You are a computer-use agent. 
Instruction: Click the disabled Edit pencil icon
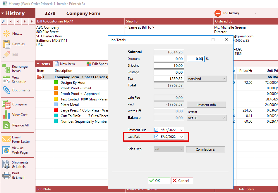pos(6,55)
